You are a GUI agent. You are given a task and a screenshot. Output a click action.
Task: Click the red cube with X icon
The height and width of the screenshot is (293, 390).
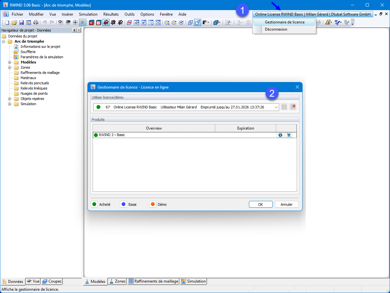(98, 22)
